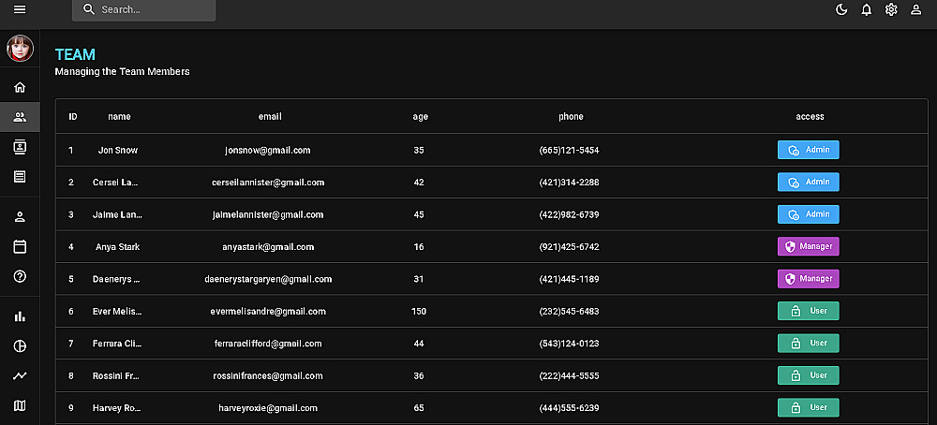Sort by the name column header
937x425 pixels.
119,116
